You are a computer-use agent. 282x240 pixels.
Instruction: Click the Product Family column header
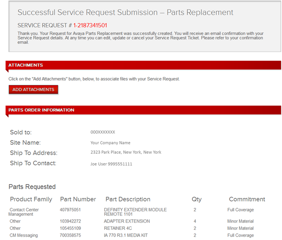[x=31, y=199]
